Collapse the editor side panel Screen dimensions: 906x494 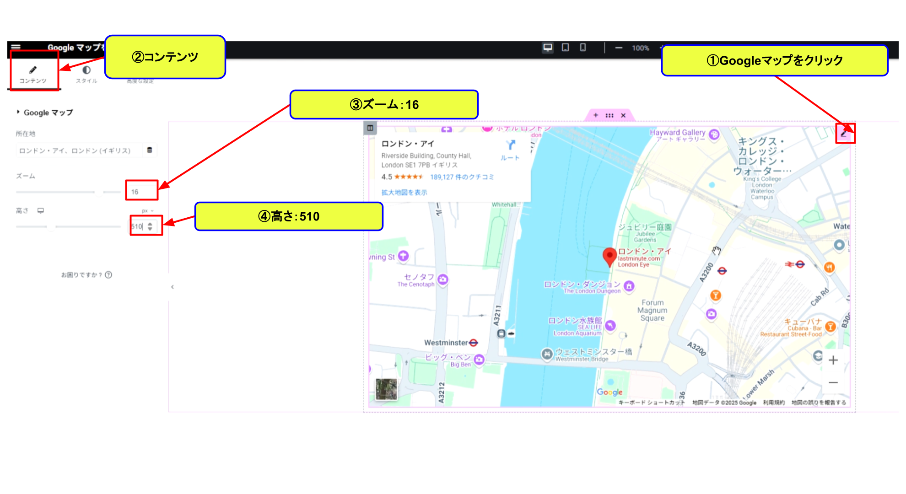173,287
